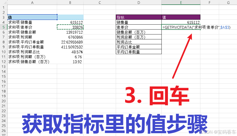Click cell 利润占比
This screenshot has height=136, width=237.
(139, 42)
